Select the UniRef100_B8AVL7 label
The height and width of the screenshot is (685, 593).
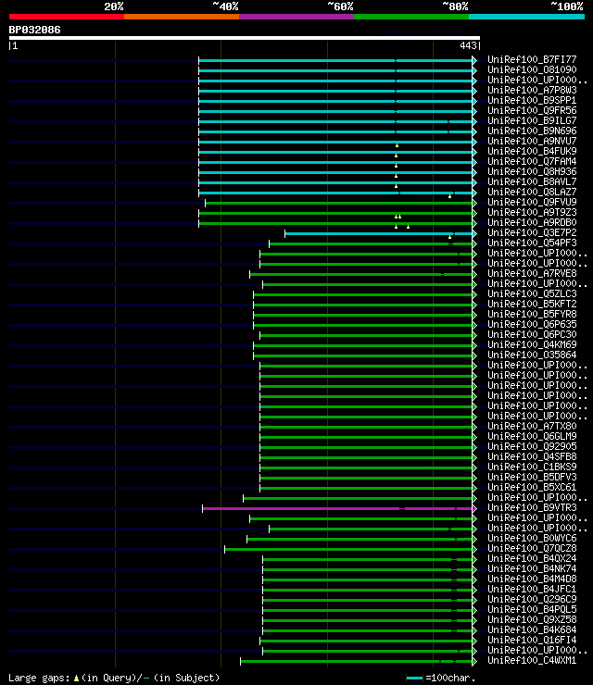(x=532, y=181)
